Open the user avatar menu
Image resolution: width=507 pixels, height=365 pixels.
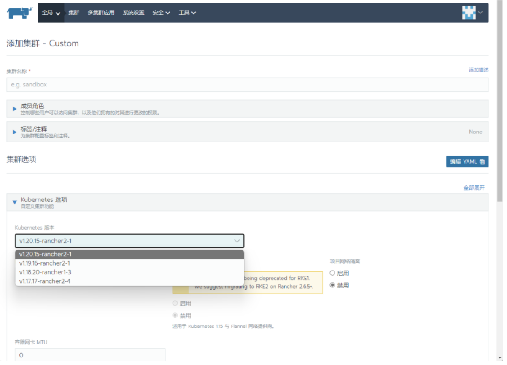(x=472, y=13)
